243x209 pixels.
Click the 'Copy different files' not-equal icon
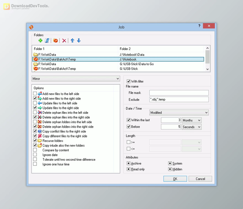pos(40,136)
